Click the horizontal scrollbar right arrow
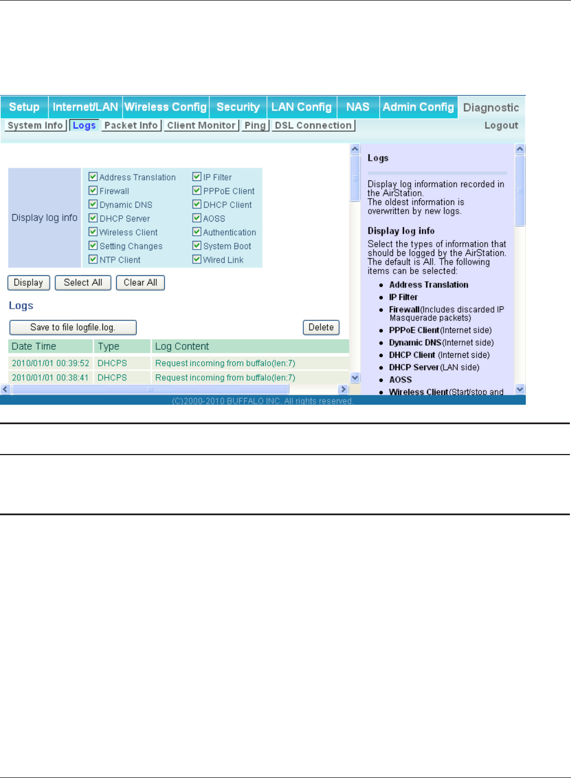This screenshot has width=571, height=778. tap(343, 389)
